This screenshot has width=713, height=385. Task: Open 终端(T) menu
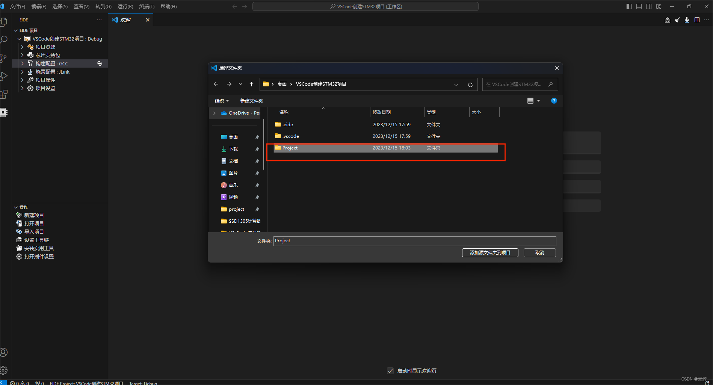click(x=147, y=6)
